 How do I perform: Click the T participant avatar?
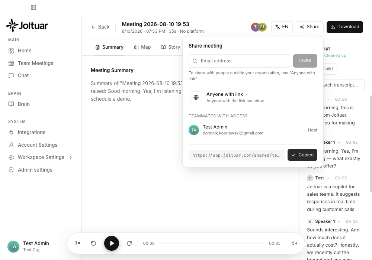[255, 27]
